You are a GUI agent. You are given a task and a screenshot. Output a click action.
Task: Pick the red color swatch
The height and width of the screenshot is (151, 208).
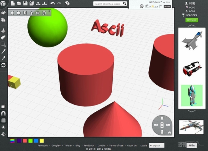(25, 141)
